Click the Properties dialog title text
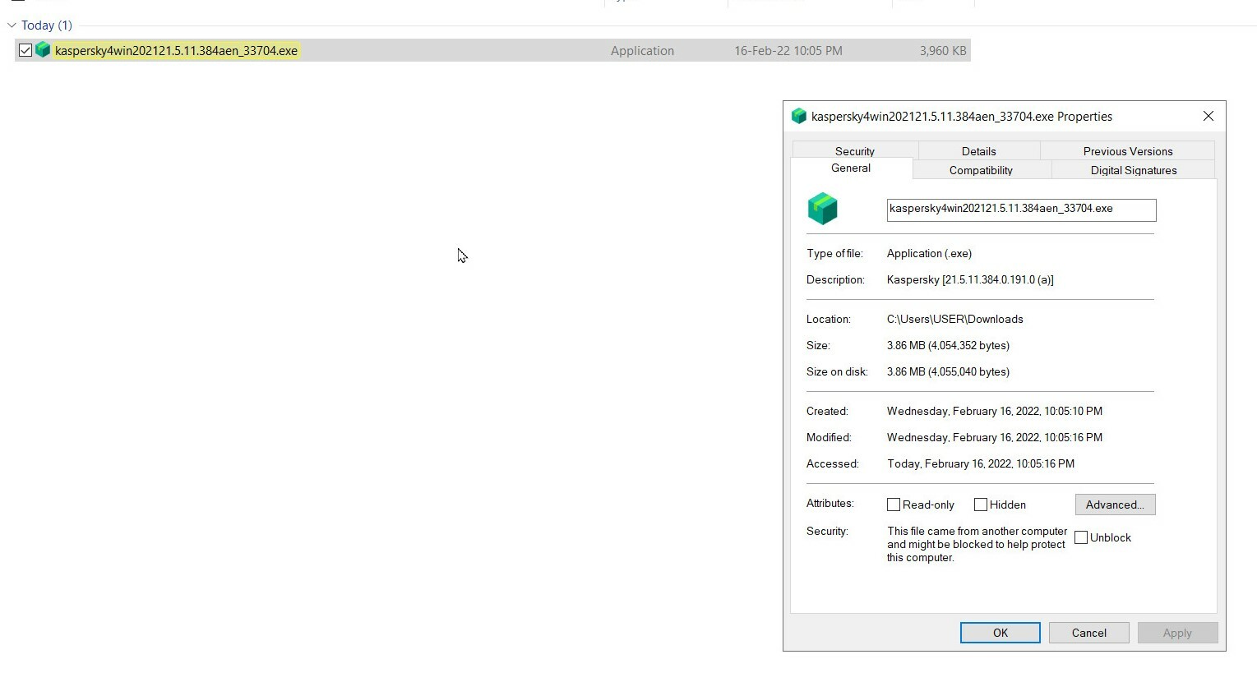This screenshot has width=1257, height=682. 962,117
